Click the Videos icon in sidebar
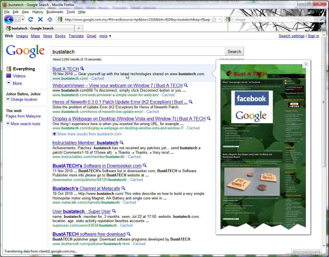This screenshot has height=257, width=329. coord(9,76)
